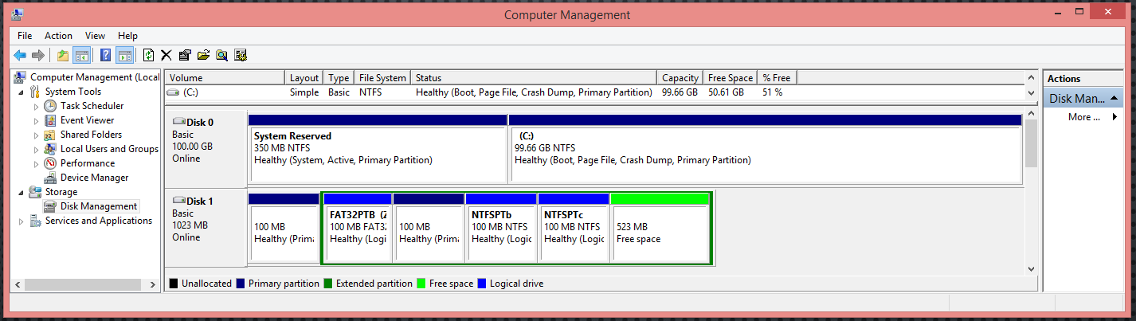
Task: Toggle Show/Hide Console Tree toolbar icon
Action: (81, 55)
